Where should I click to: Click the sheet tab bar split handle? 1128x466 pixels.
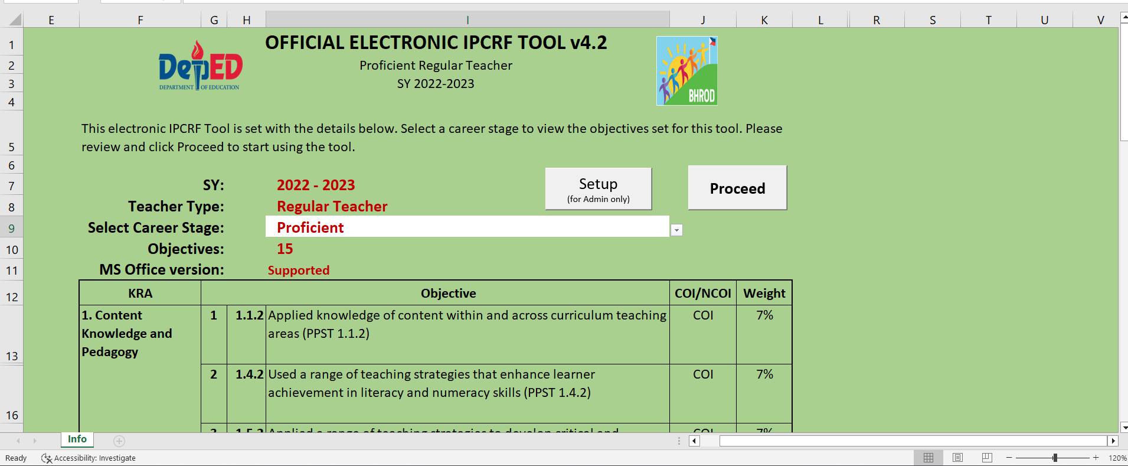coord(679,441)
